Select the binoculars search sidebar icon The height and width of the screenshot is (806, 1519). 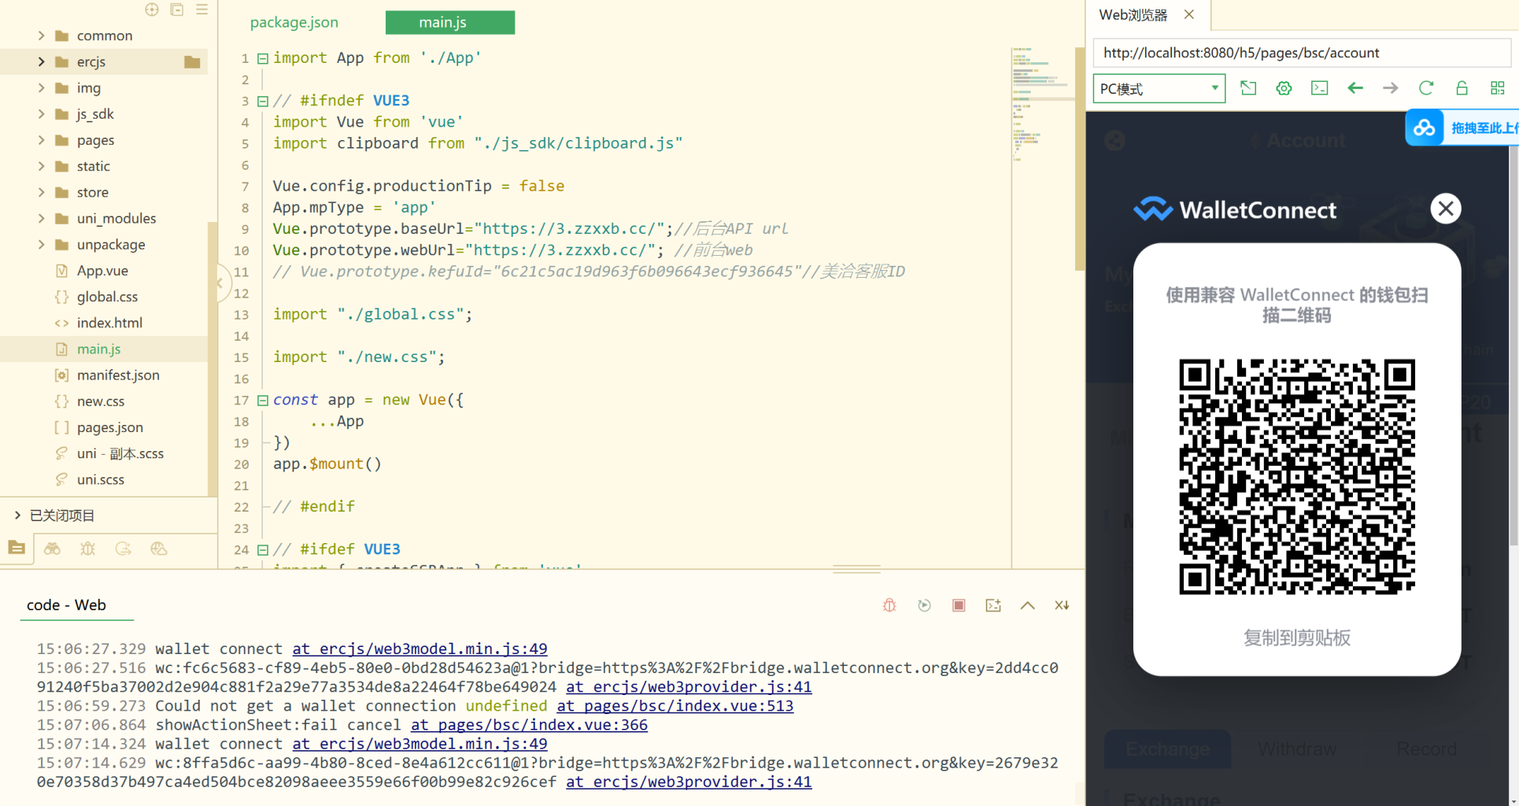(x=52, y=549)
